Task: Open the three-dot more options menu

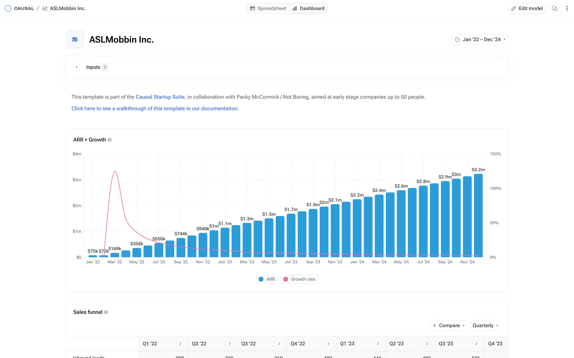Action: (x=567, y=8)
